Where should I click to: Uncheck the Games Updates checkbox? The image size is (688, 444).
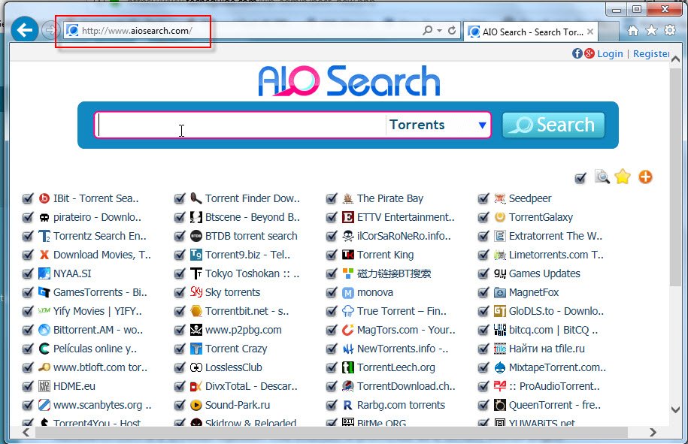click(483, 273)
